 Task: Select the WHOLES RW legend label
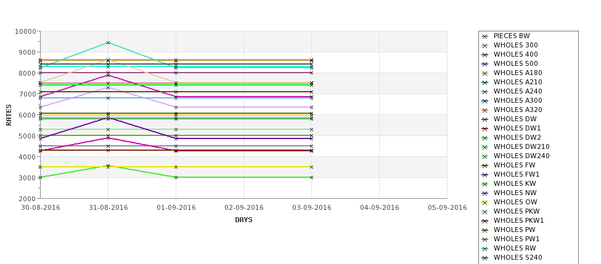click(x=515, y=248)
